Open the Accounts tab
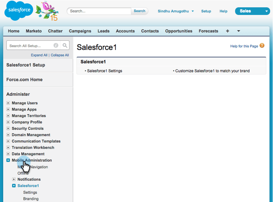This screenshot has height=202, width=273. [x=125, y=31]
